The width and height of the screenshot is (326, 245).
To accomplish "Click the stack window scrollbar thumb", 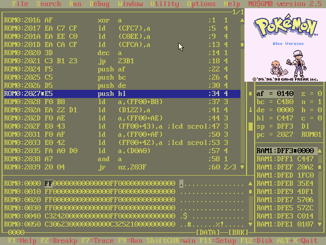I will point(320,167).
